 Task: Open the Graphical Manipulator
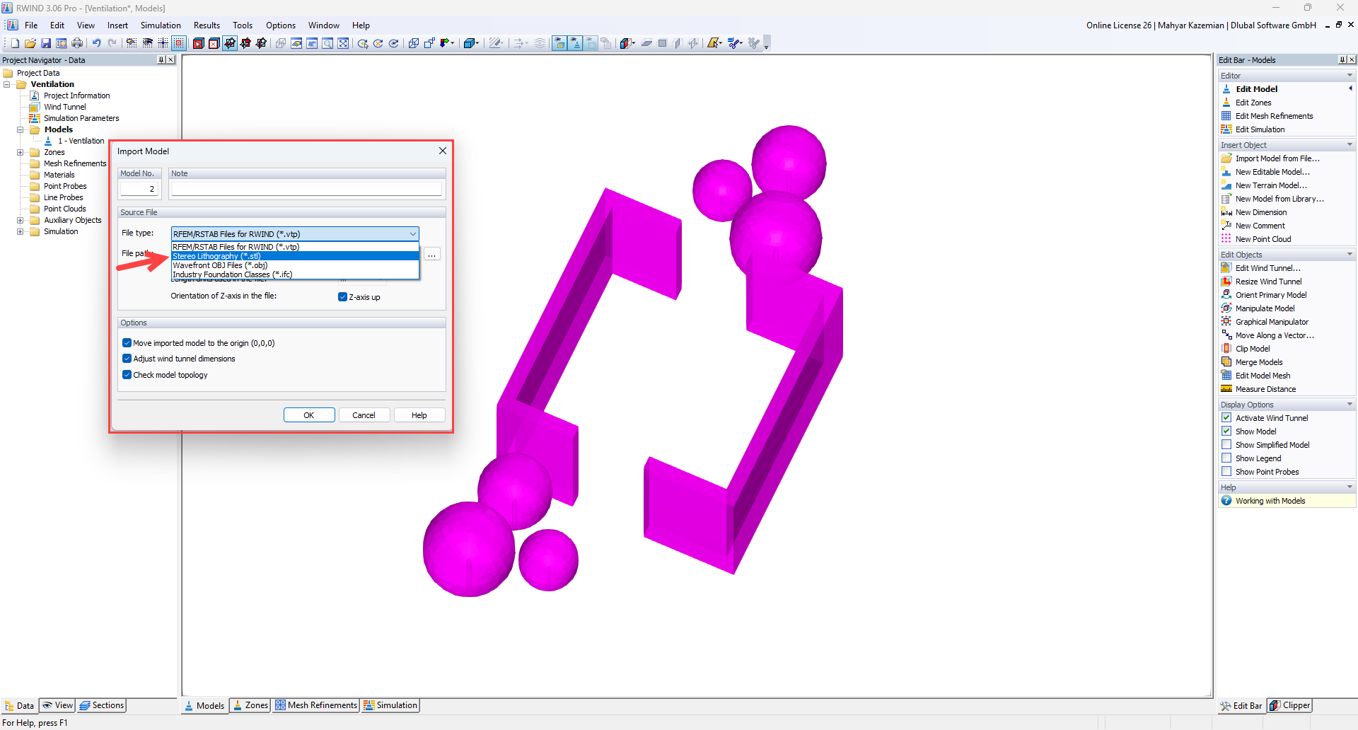(1271, 321)
